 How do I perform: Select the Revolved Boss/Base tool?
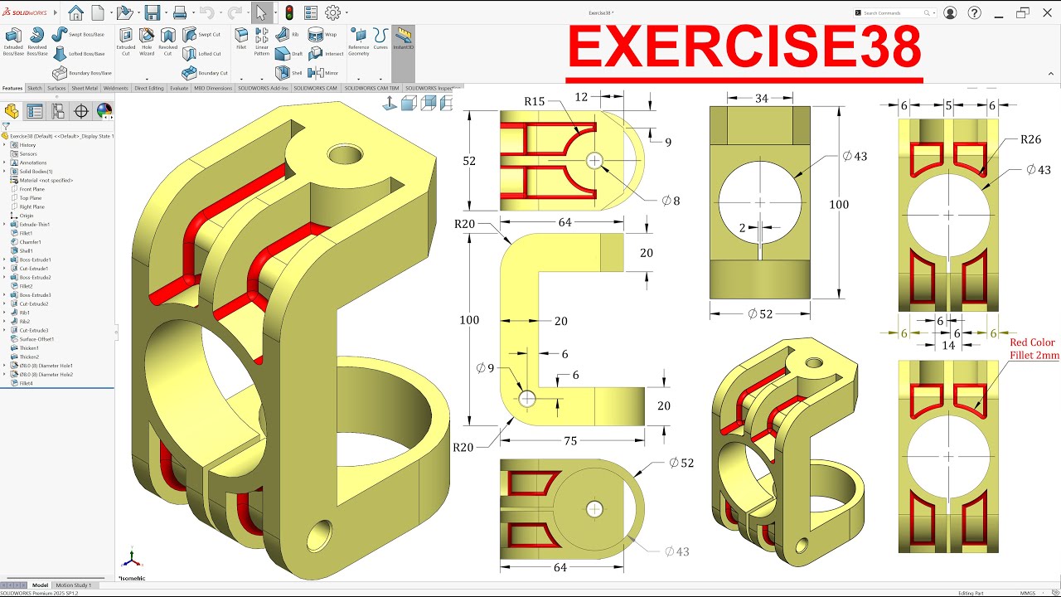[x=37, y=41]
